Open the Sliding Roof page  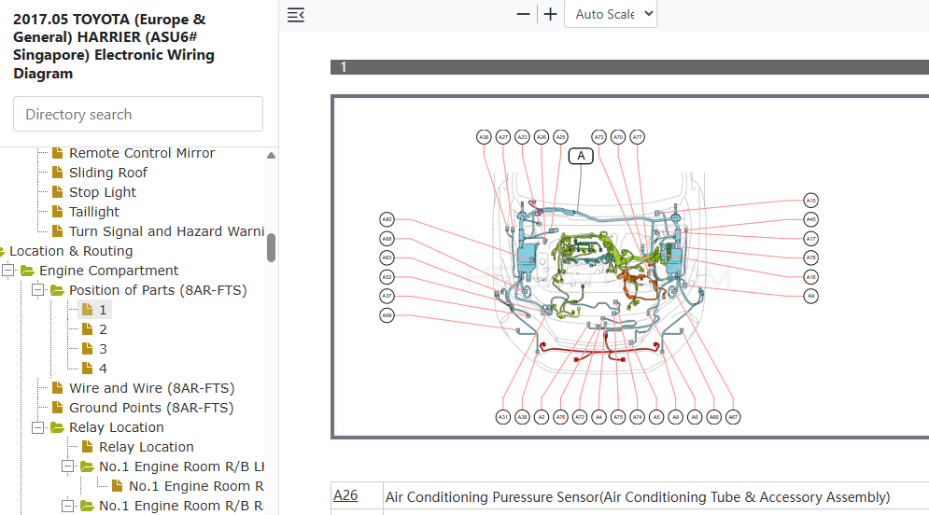pos(107,173)
